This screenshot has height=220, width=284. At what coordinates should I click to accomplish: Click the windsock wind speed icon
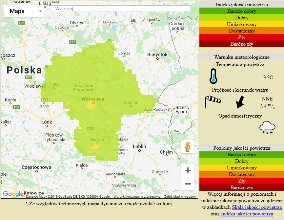tap(213, 102)
